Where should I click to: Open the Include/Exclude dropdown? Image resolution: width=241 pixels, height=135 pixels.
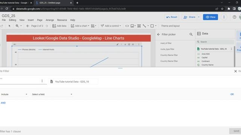[14, 94]
